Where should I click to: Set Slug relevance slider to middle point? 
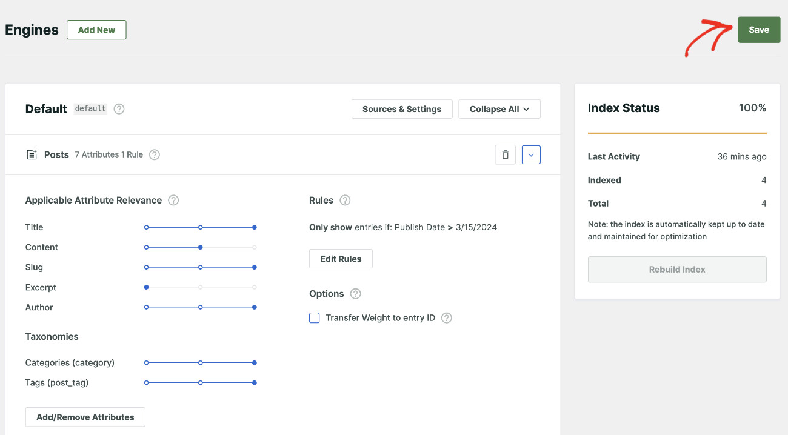tap(201, 267)
